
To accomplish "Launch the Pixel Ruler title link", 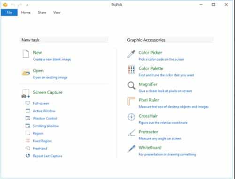I will (x=149, y=100).
